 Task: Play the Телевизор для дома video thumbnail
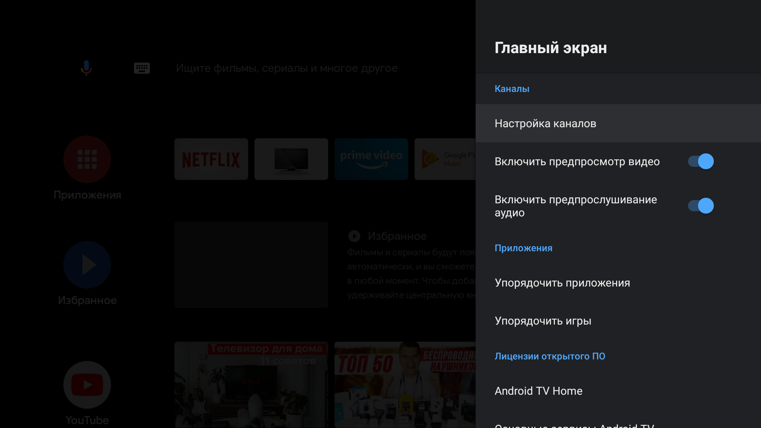tap(251, 384)
